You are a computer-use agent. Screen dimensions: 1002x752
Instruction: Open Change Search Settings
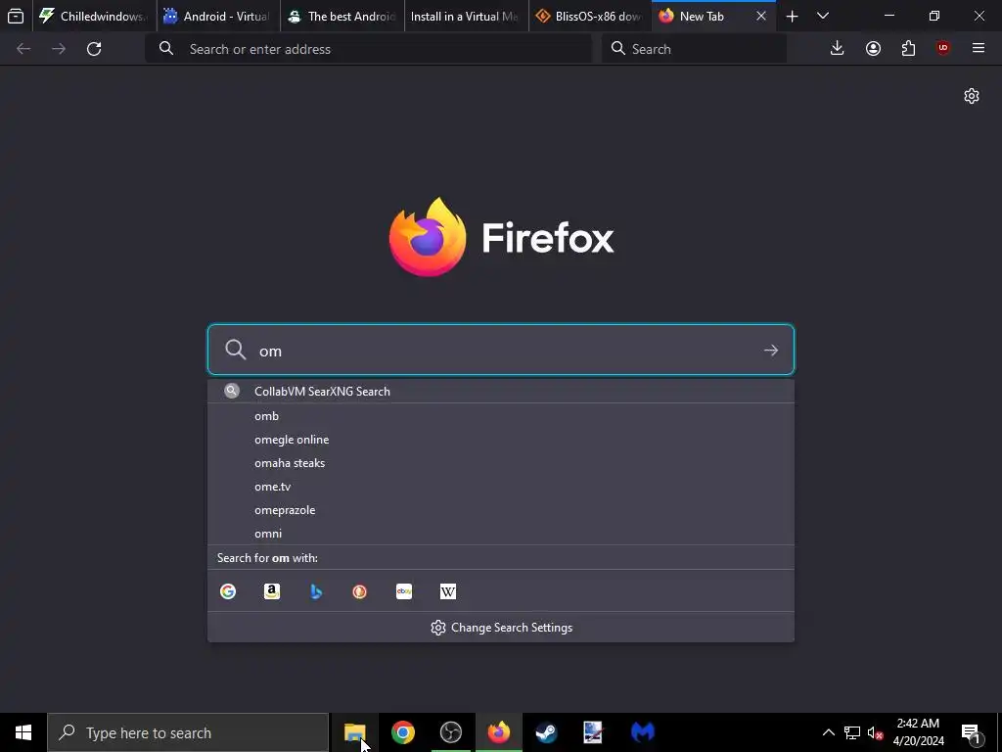[502, 628]
